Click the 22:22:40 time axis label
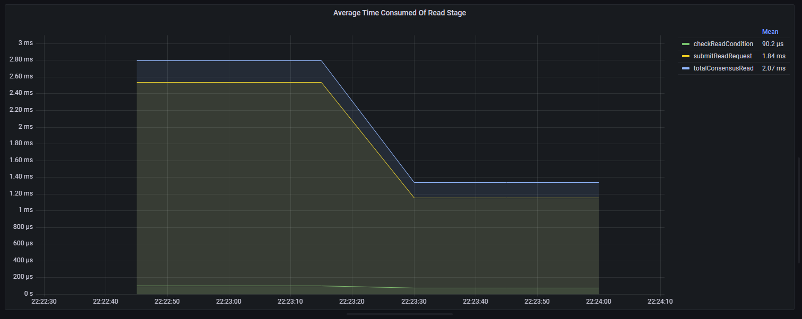The height and width of the screenshot is (319, 802). click(x=106, y=302)
